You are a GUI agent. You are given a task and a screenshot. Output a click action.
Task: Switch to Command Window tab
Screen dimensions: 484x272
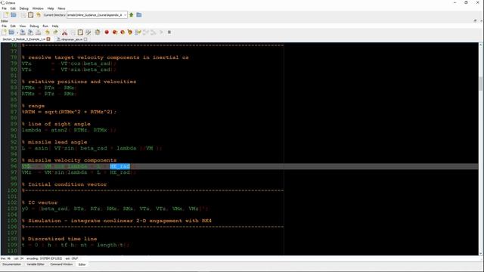(x=61, y=264)
